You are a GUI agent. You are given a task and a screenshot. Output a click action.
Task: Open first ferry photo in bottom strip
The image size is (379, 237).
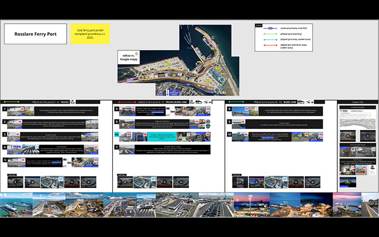coord(16,205)
